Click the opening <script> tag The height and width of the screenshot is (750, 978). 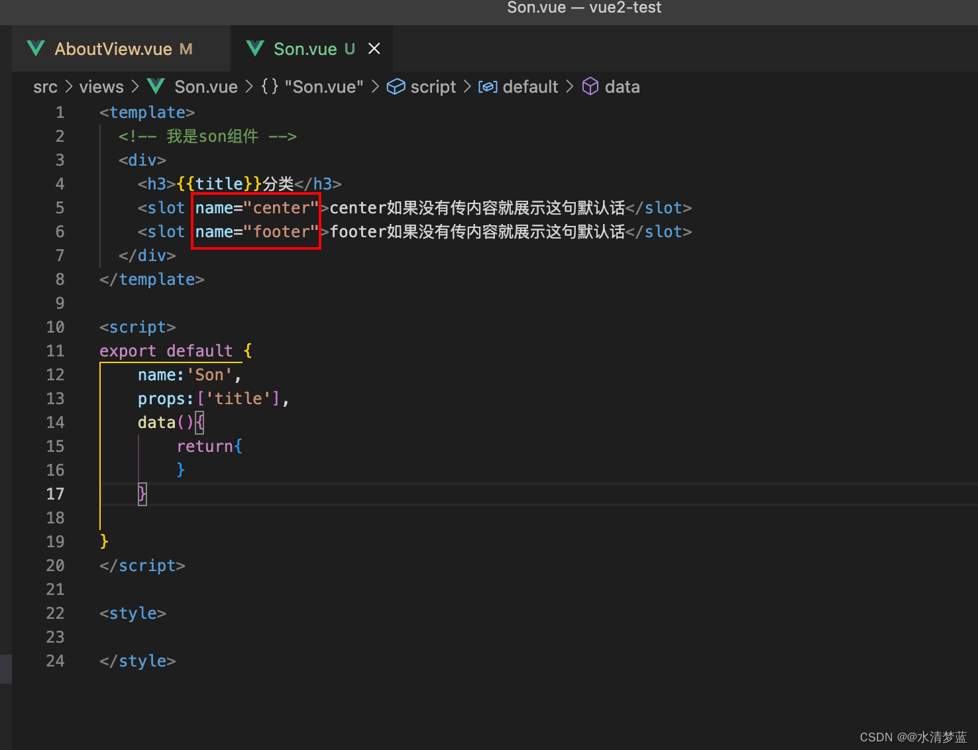coord(138,327)
